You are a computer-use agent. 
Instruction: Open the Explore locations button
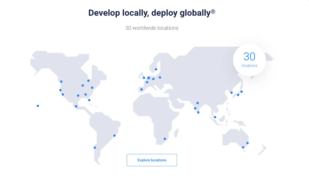(x=152, y=160)
